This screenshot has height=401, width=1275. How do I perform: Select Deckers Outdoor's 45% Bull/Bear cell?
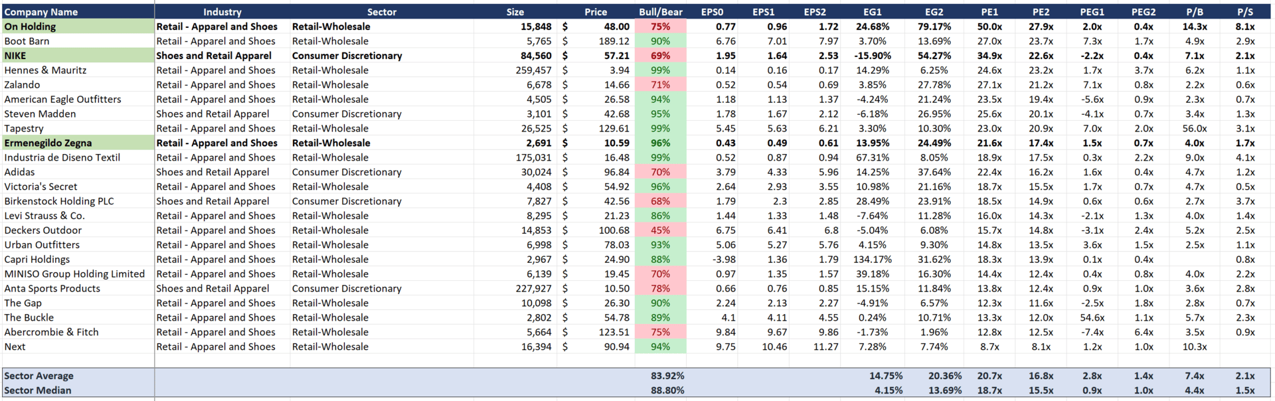(661, 230)
